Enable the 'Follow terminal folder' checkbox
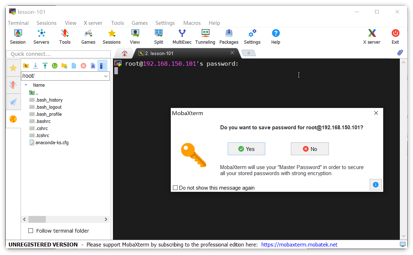 coord(31,231)
